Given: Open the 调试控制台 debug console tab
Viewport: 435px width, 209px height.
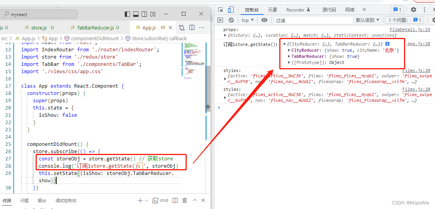Looking at the screenshot, I should [x=66, y=201].
